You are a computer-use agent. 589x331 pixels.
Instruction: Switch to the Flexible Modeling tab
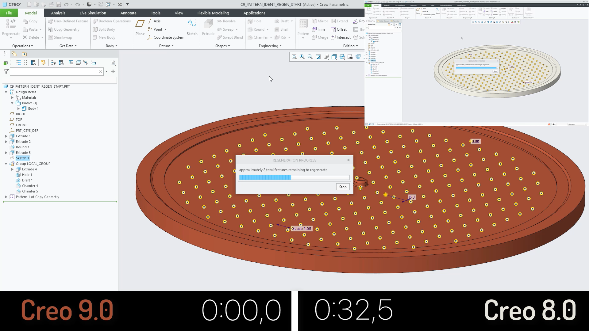click(x=213, y=13)
